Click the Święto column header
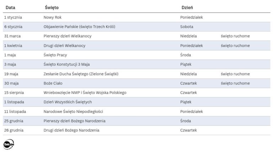Viewport: 273px width, 154px height. 52,7
